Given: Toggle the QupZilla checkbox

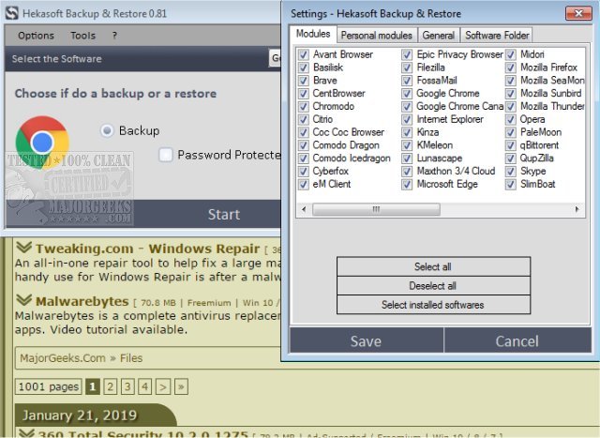Looking at the screenshot, I should coord(510,159).
